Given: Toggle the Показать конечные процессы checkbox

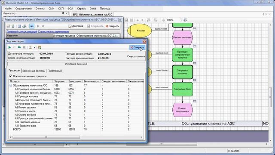Looking at the screenshot, I should tap(10, 76).
